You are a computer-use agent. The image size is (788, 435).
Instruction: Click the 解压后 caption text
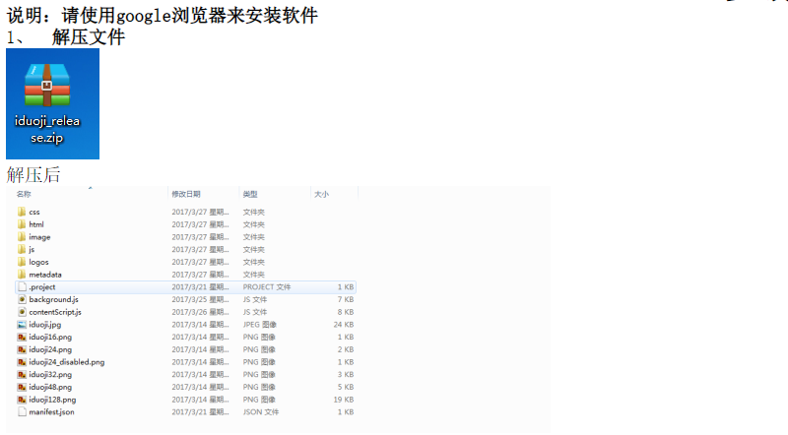pyautogui.click(x=33, y=175)
